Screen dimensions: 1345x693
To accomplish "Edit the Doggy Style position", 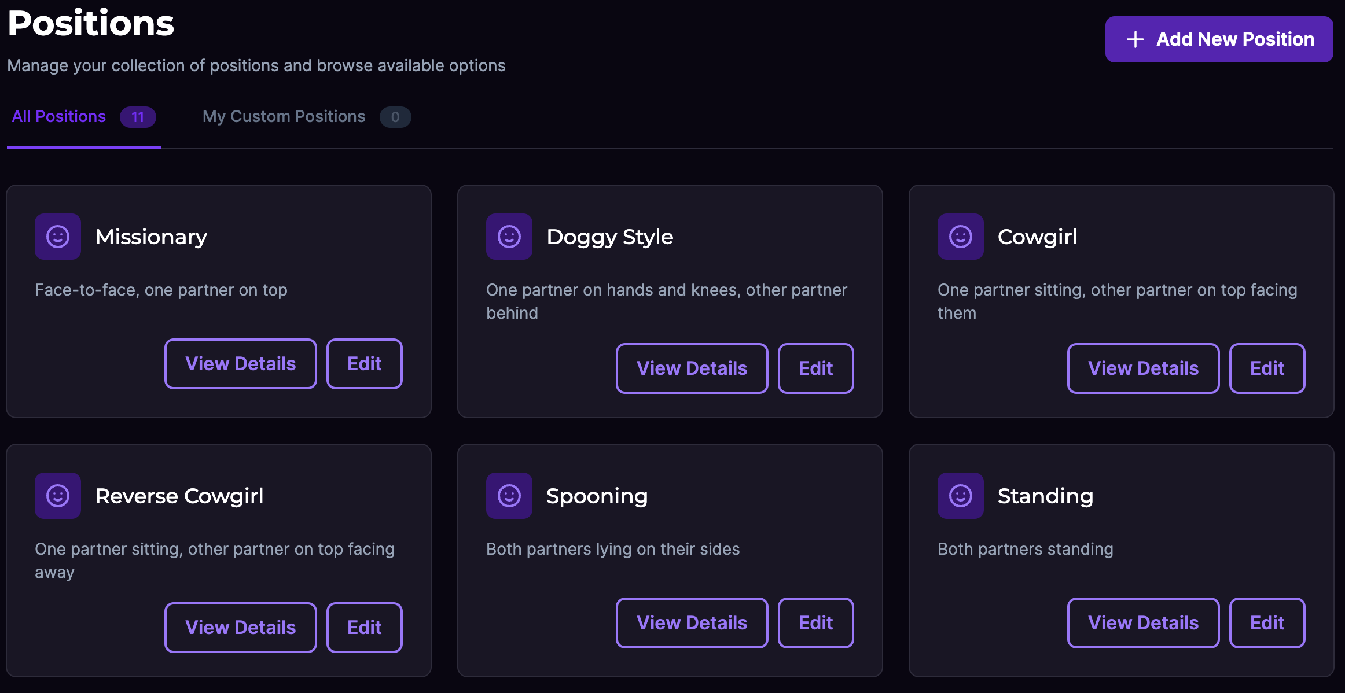I will pos(816,368).
